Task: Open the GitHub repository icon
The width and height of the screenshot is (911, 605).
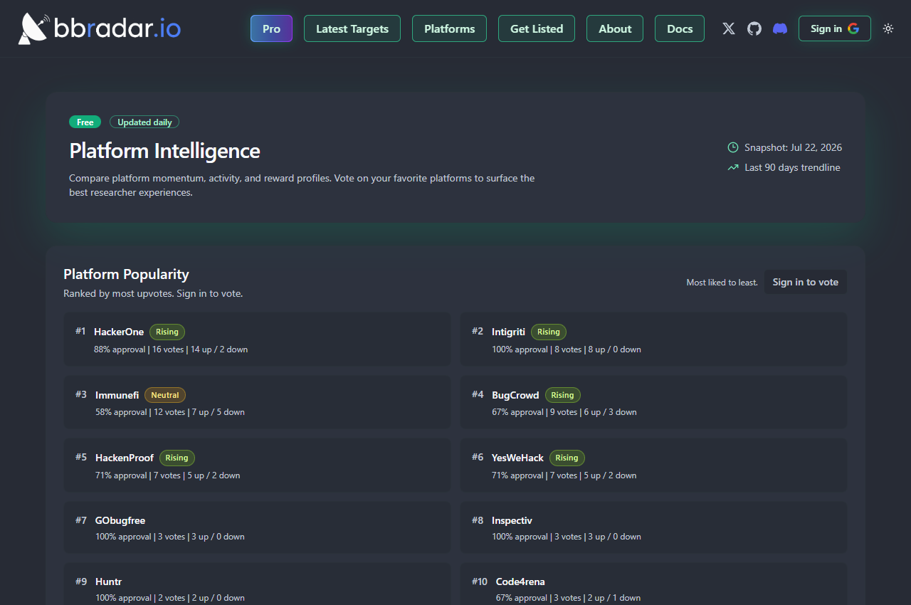Action: click(754, 28)
